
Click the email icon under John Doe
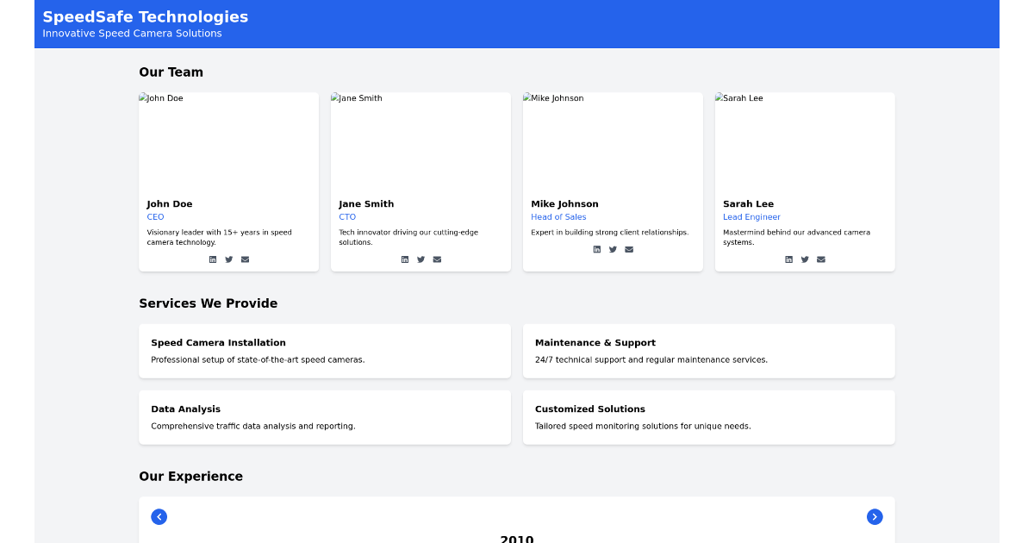(x=245, y=259)
